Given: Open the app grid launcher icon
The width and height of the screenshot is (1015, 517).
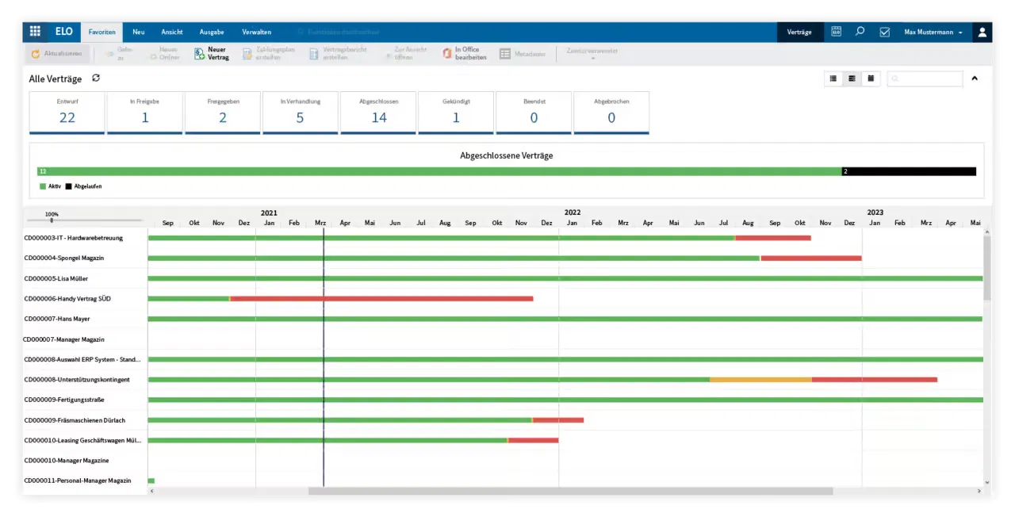Looking at the screenshot, I should tap(34, 32).
